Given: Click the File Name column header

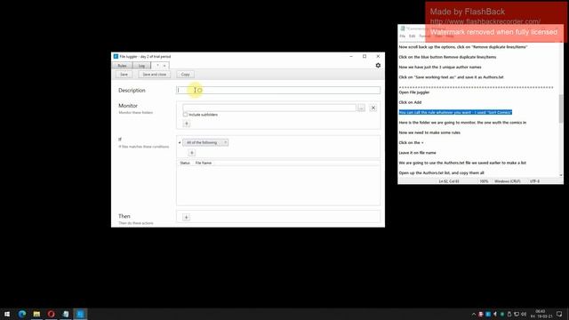Looking at the screenshot, I should (x=204, y=163).
